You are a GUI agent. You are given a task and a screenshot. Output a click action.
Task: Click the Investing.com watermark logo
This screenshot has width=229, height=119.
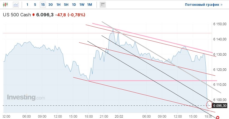[x=26, y=97]
